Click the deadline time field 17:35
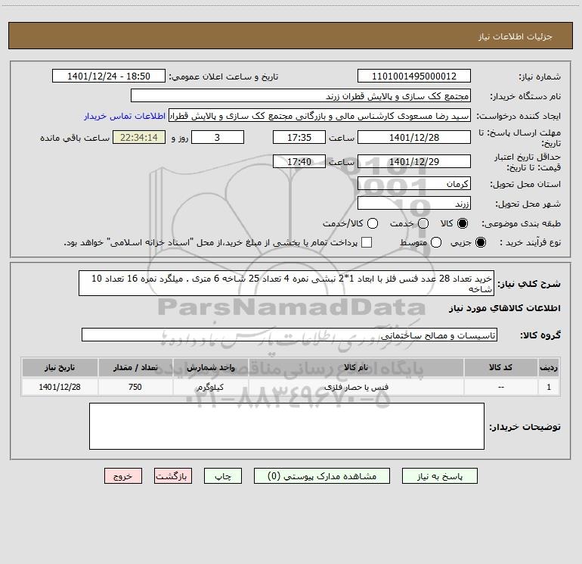This screenshot has height=564, width=582. pos(299,137)
